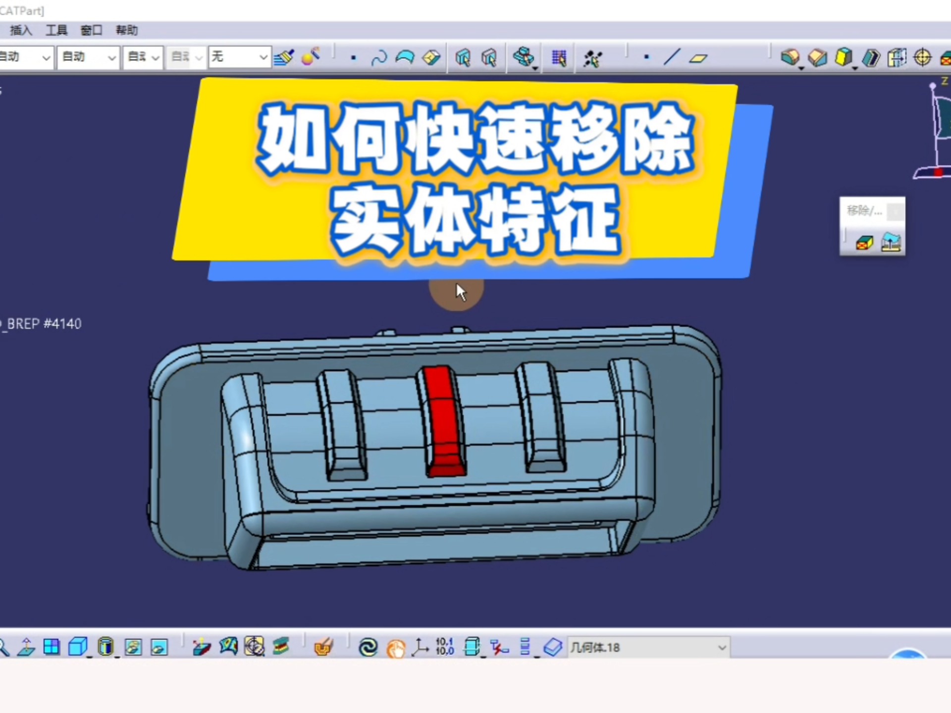Click the Shading view mode cylinder icon
The width and height of the screenshot is (951, 713).
point(105,647)
